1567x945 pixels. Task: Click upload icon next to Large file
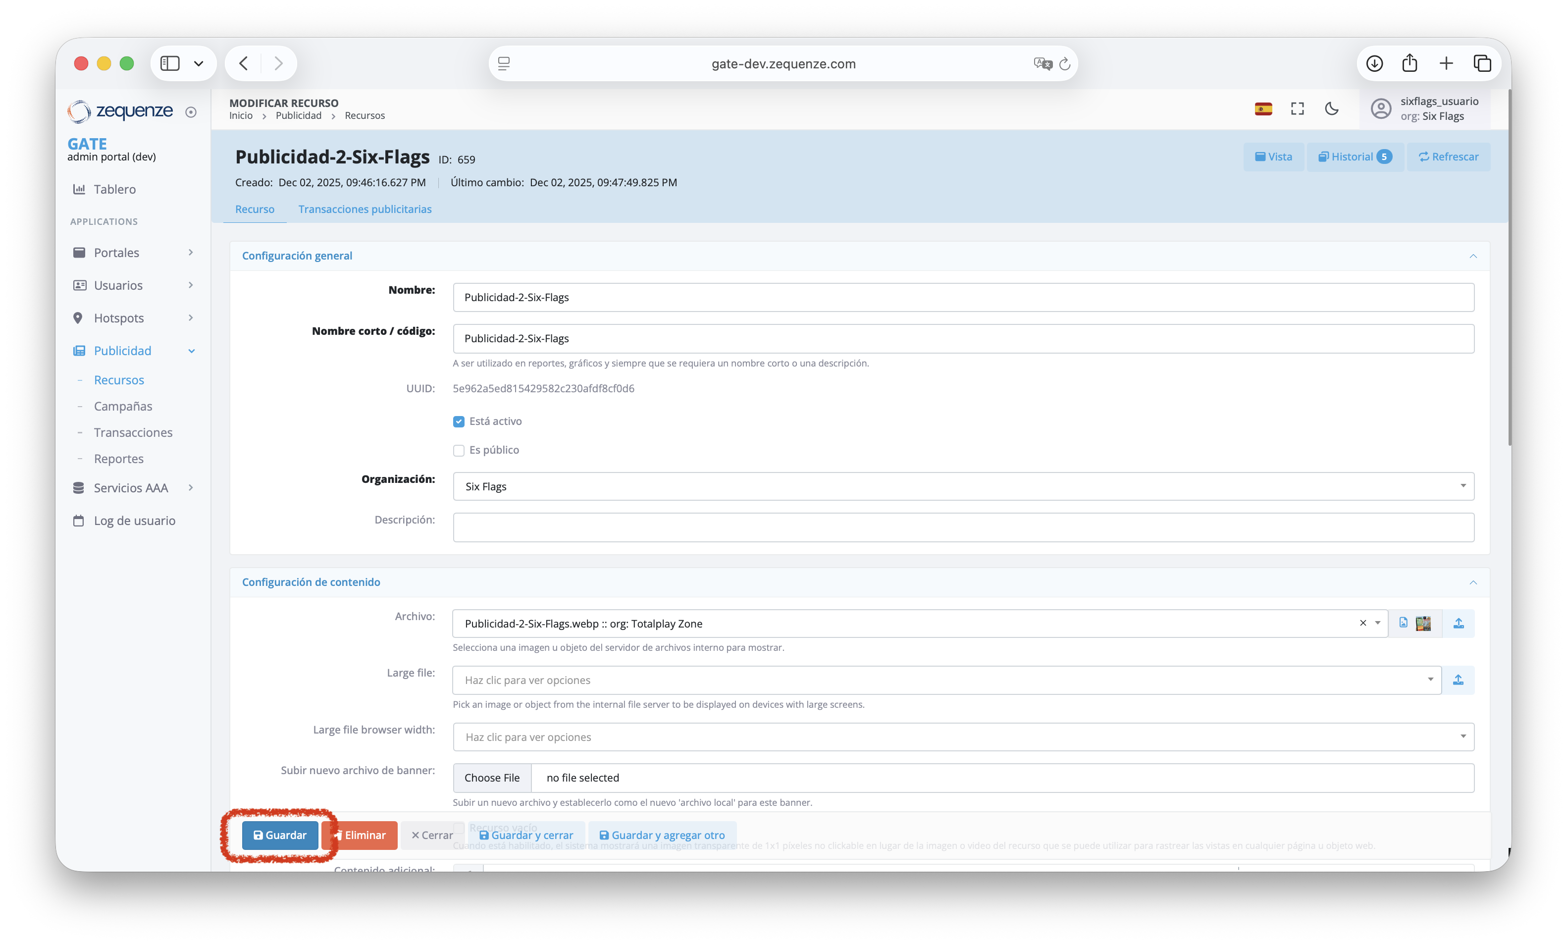[1458, 680]
